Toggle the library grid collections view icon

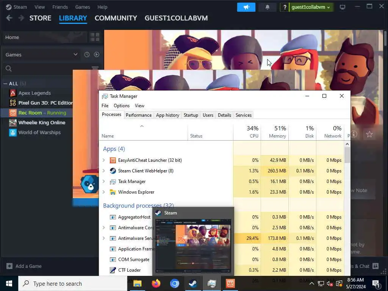pos(95,37)
